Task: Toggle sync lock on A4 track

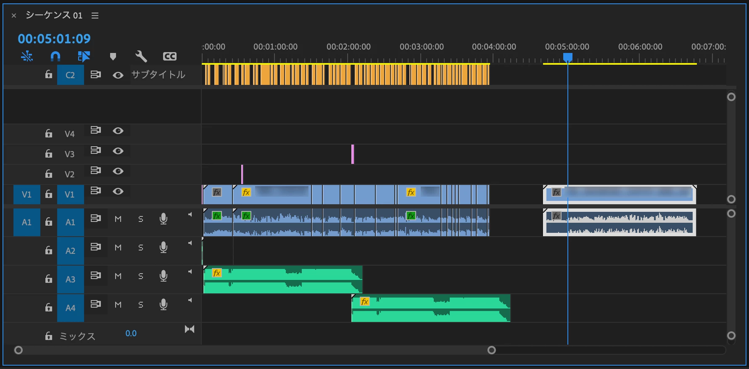Action: point(96,304)
